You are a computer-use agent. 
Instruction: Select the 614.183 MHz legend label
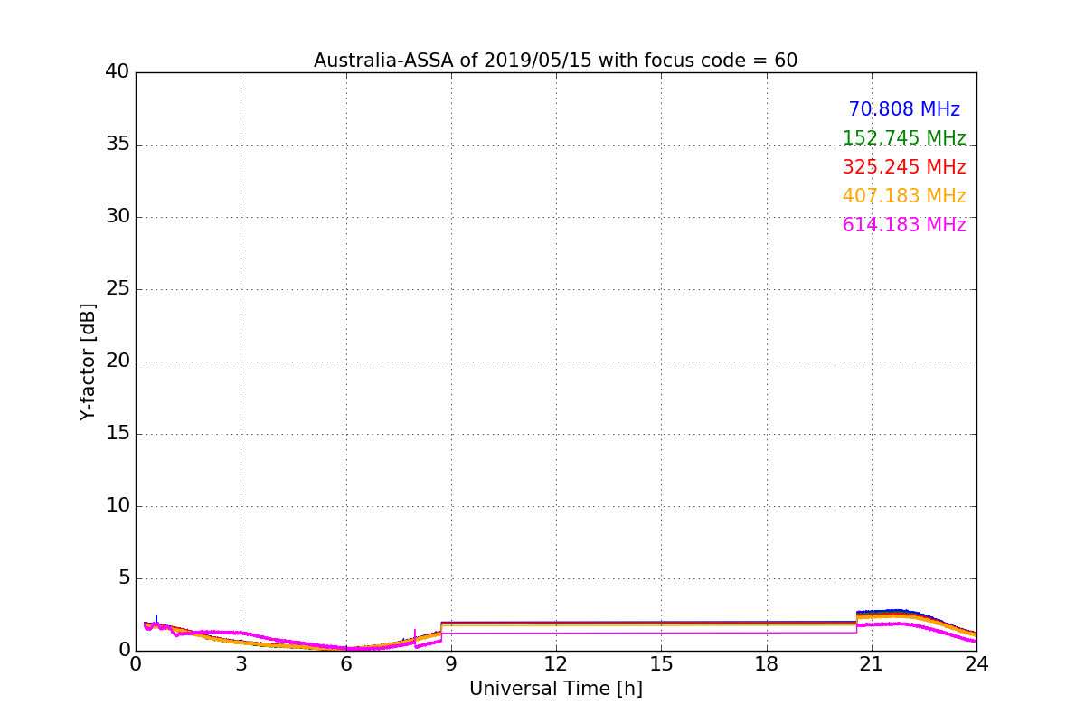coord(904,225)
